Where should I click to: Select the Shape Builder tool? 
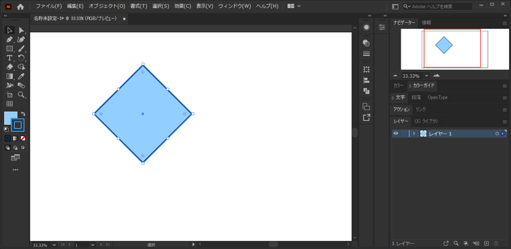pos(22,67)
